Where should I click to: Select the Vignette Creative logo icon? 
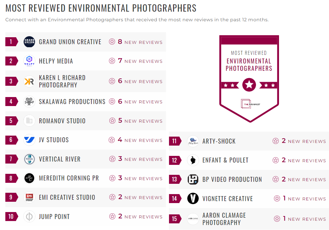click(x=193, y=199)
